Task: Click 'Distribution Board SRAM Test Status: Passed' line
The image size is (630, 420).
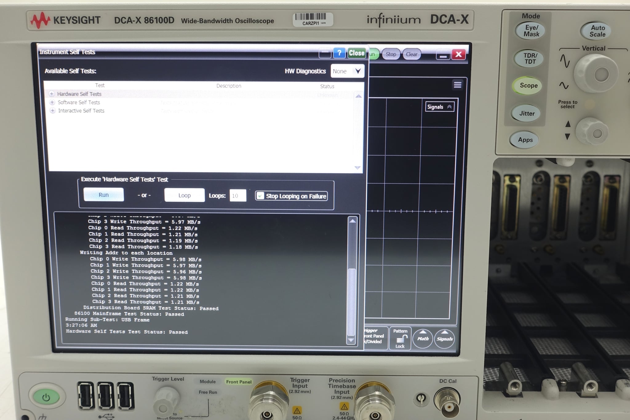Action: tap(151, 308)
